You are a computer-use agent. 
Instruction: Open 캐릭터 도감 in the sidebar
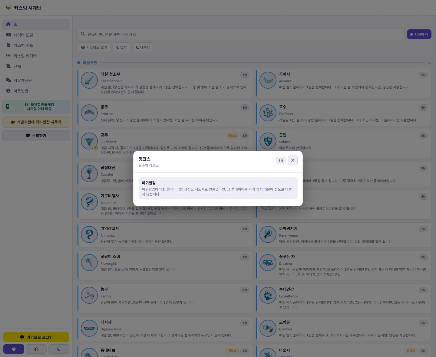(x=36, y=35)
